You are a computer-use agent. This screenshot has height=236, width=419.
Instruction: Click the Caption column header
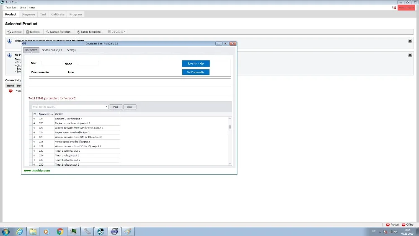click(x=87, y=114)
